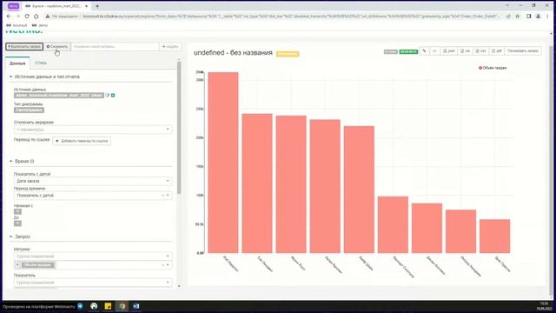
Task: Click the tallest first bar in chart
Action: 223,163
